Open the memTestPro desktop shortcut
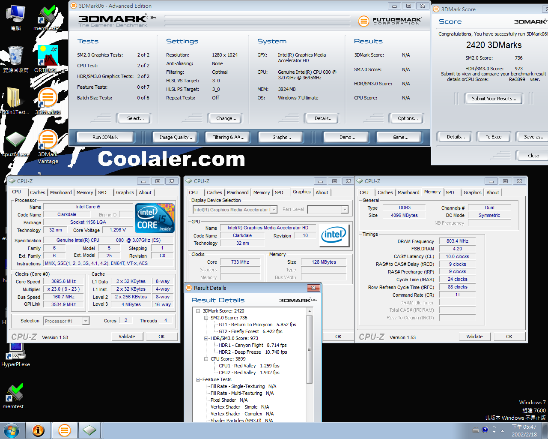Viewport: 548px width, 439px height. point(48,18)
